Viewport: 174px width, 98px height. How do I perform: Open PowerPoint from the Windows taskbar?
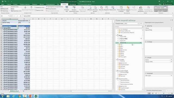click(x=30, y=96)
